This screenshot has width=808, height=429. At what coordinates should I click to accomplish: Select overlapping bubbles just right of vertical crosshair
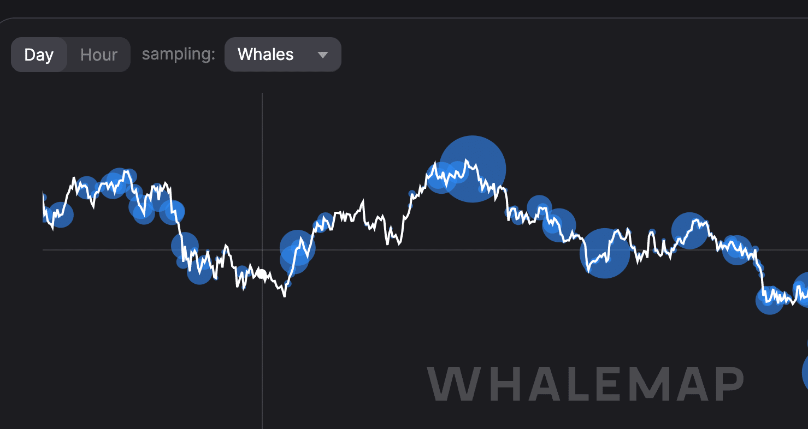297,251
